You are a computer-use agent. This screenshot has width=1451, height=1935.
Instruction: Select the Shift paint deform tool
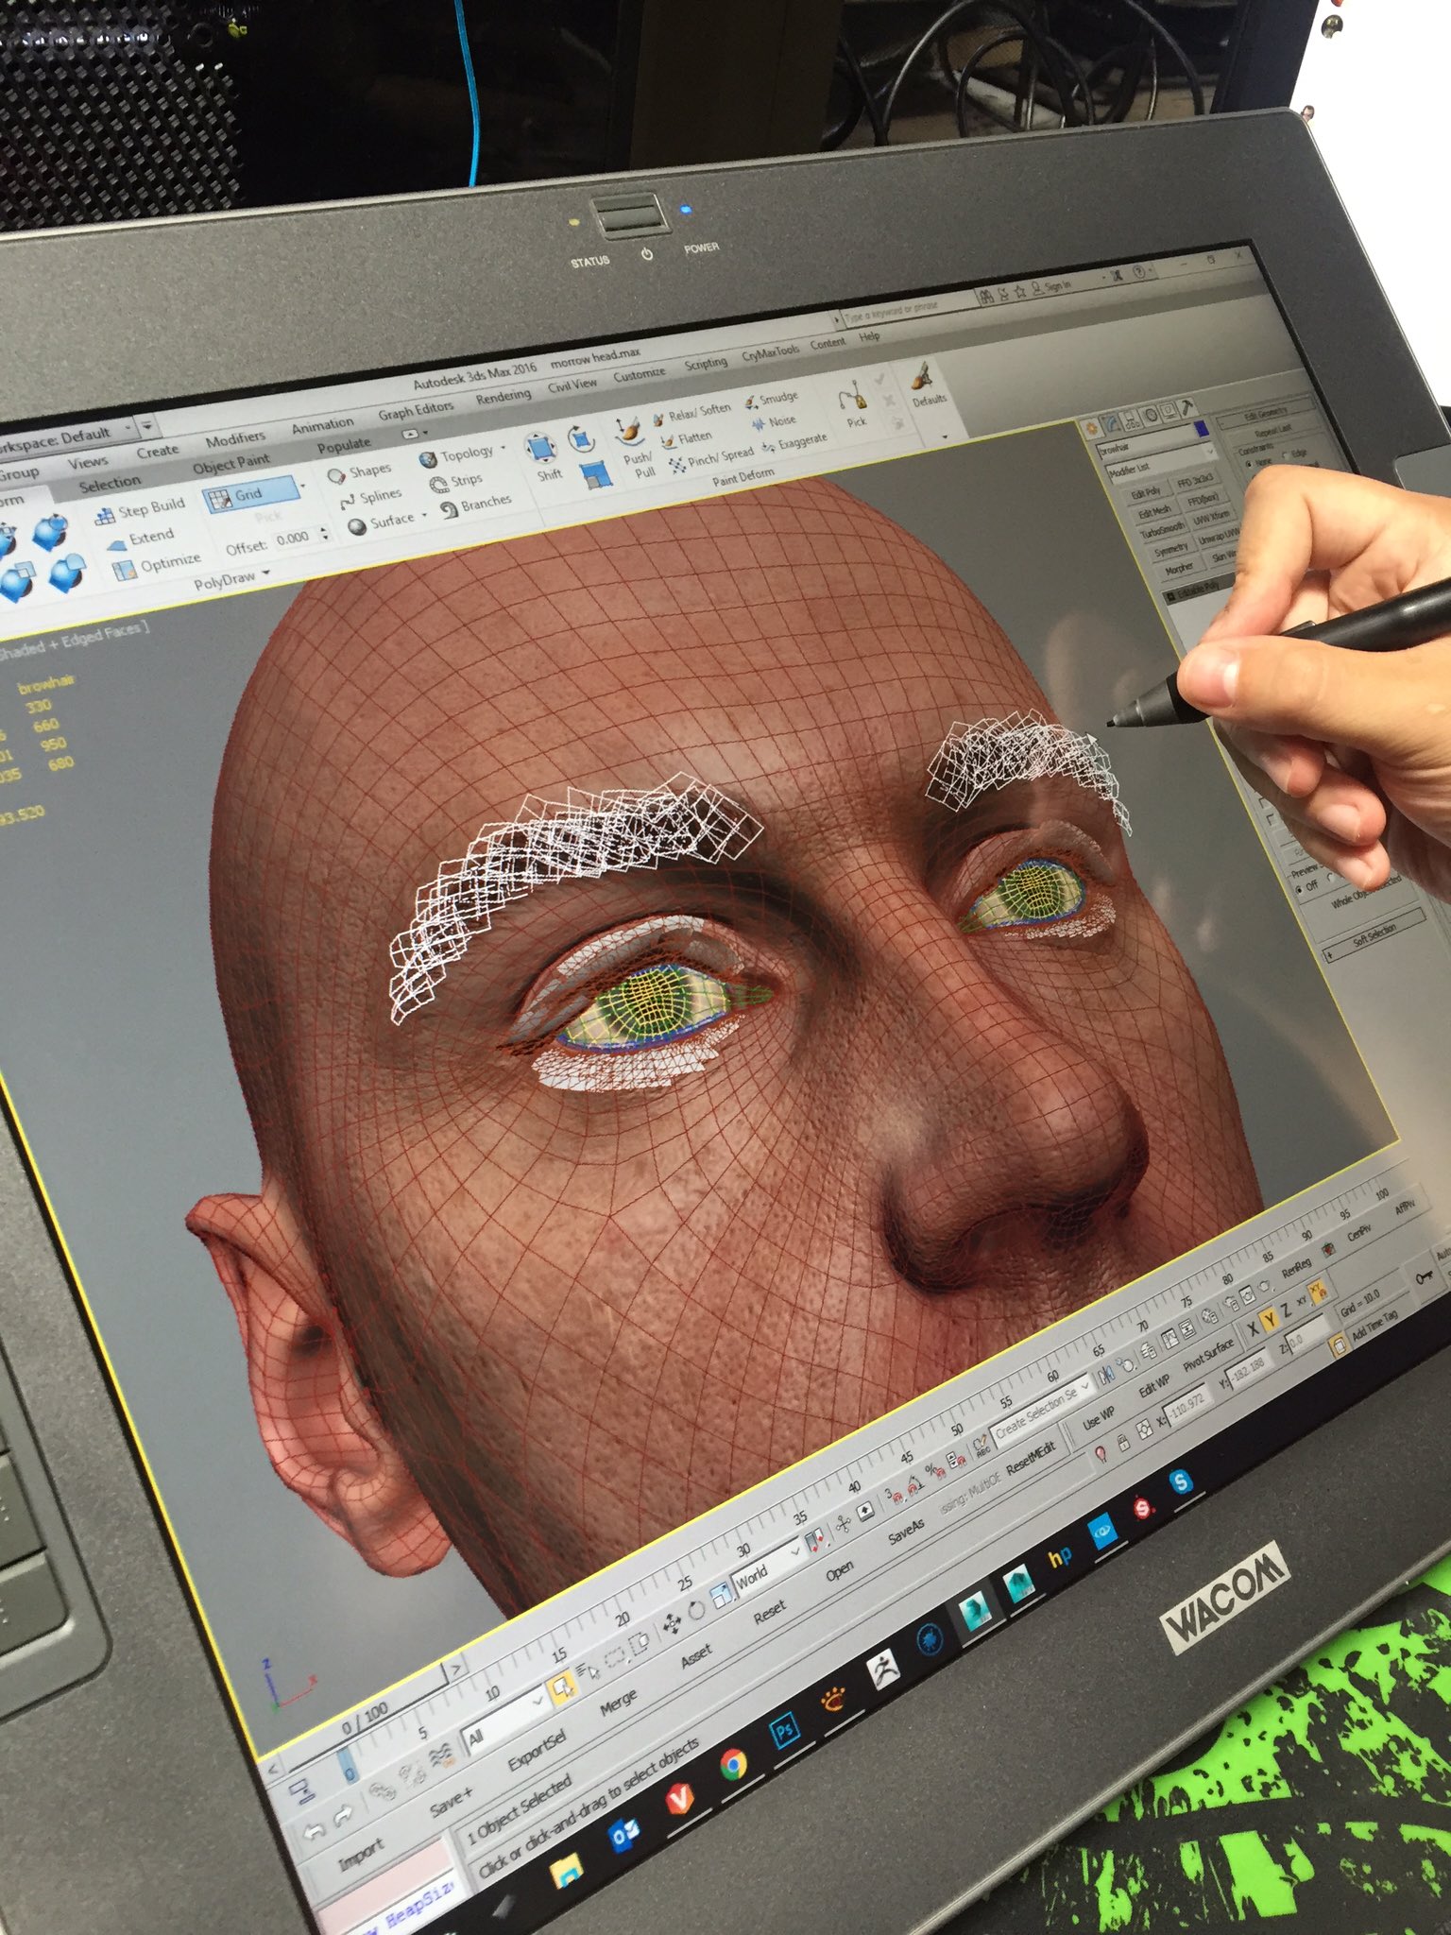coord(543,456)
